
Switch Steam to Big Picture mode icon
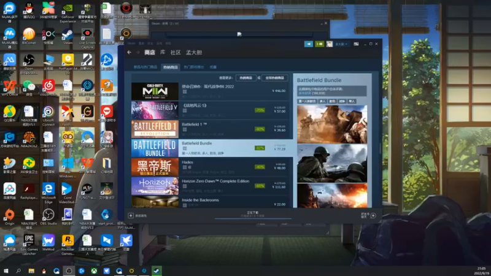tap(356, 44)
